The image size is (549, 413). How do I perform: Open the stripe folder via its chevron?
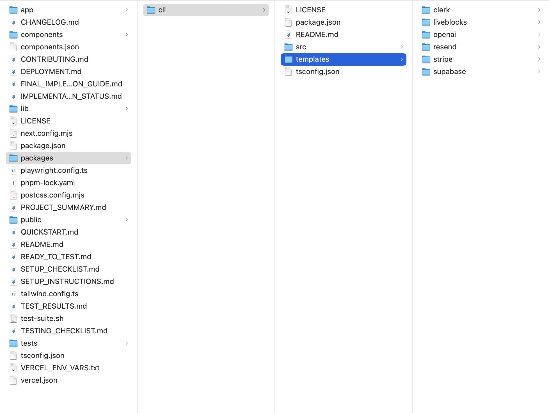[x=539, y=59]
